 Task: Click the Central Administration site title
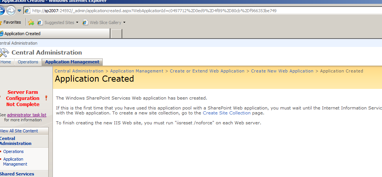pos(47,52)
